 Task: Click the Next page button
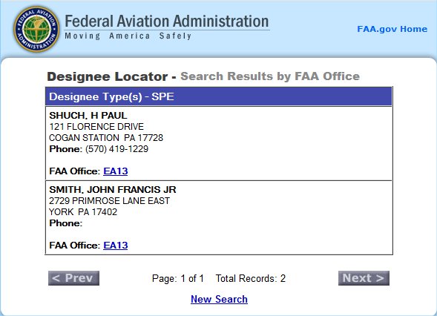pyautogui.click(x=364, y=278)
